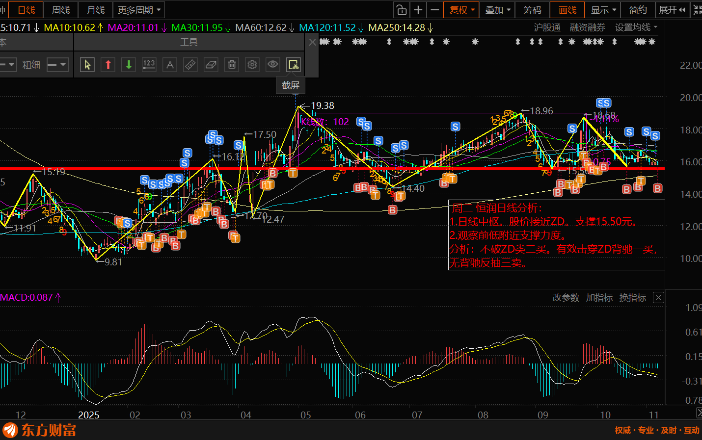This screenshot has width=702, height=440.
Task: Switch to the 周线 weekly tab
Action: click(x=61, y=10)
